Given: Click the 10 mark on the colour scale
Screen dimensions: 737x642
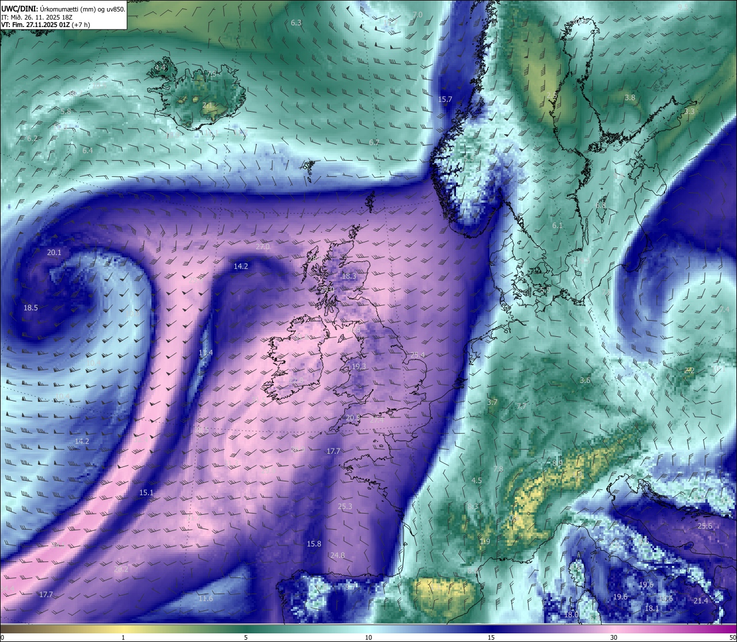Looking at the screenshot, I should point(368,637).
